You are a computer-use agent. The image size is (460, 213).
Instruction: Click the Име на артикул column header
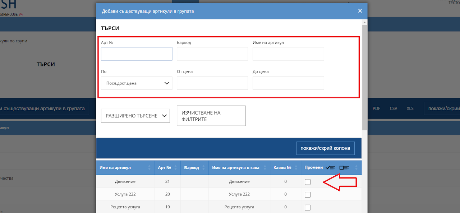click(x=125, y=168)
